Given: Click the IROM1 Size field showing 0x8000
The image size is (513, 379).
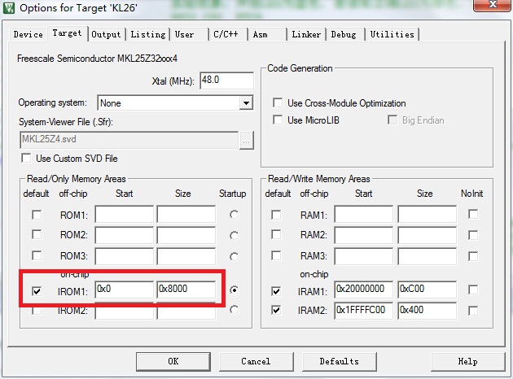Looking at the screenshot, I should click(x=186, y=290).
